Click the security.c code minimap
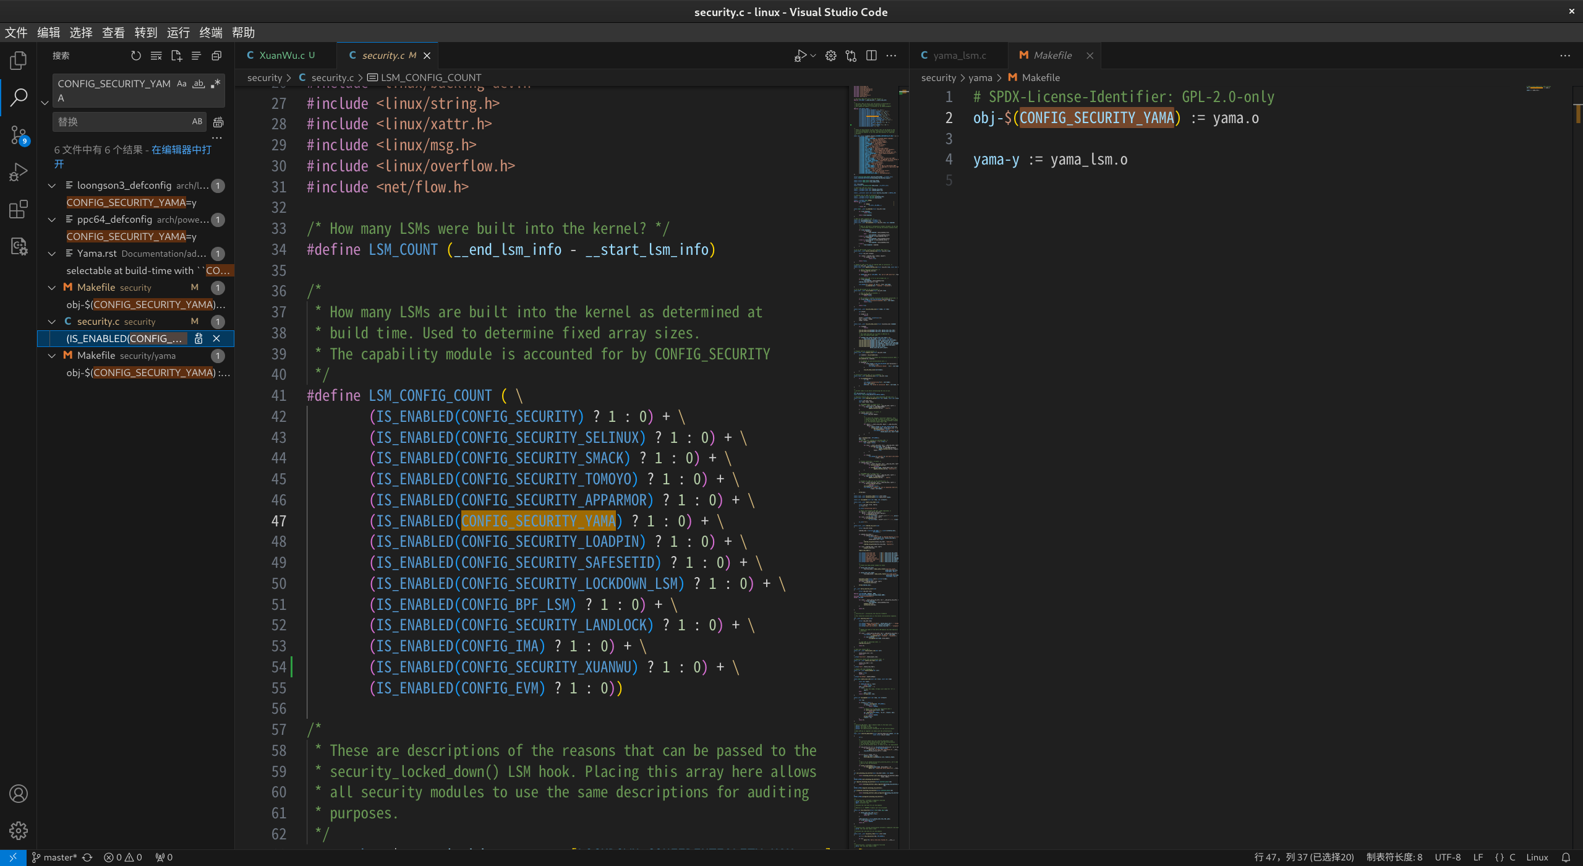This screenshot has height=866, width=1583. (x=876, y=467)
